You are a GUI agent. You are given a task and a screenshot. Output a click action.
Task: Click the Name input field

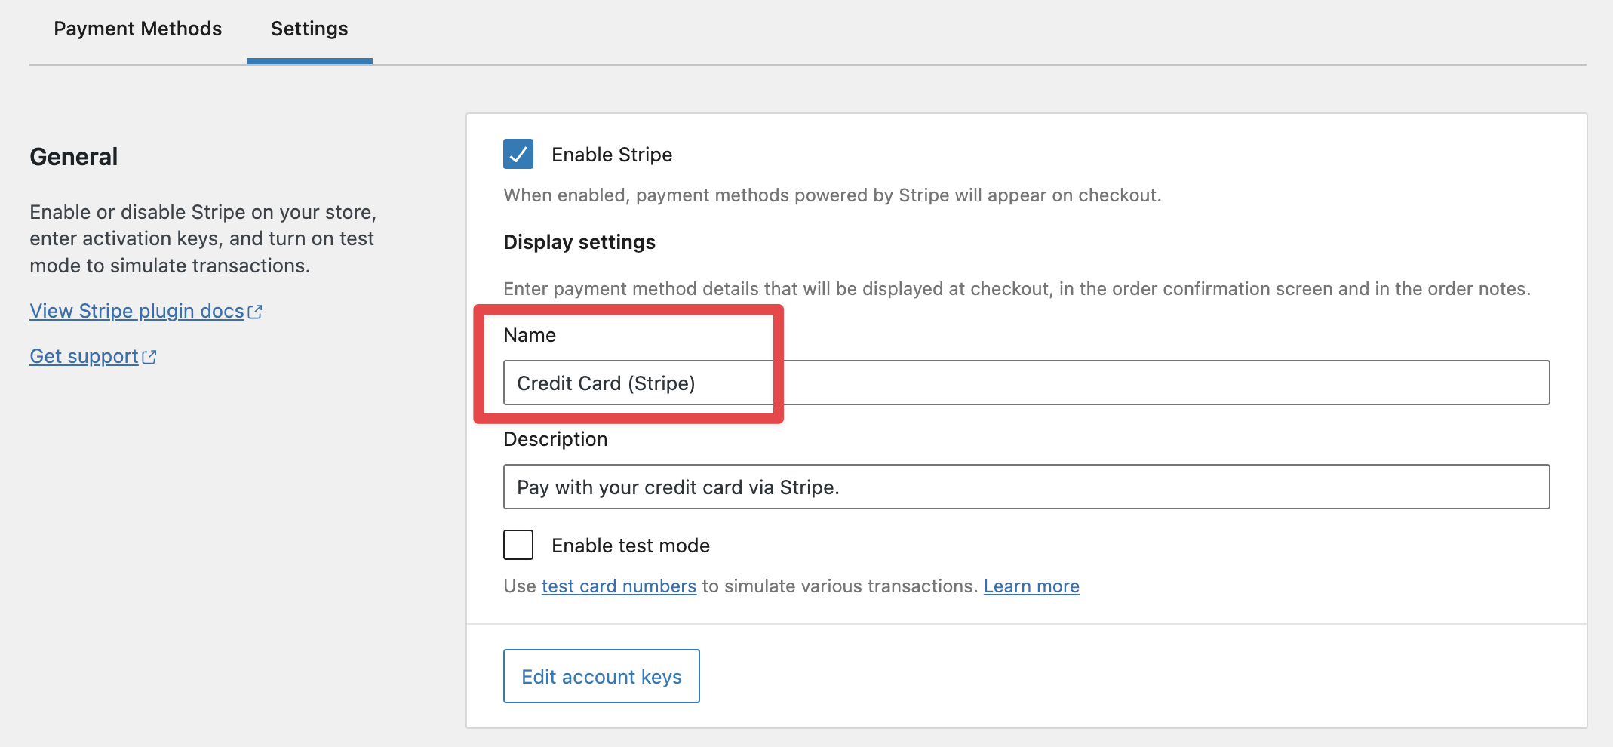point(1026,383)
